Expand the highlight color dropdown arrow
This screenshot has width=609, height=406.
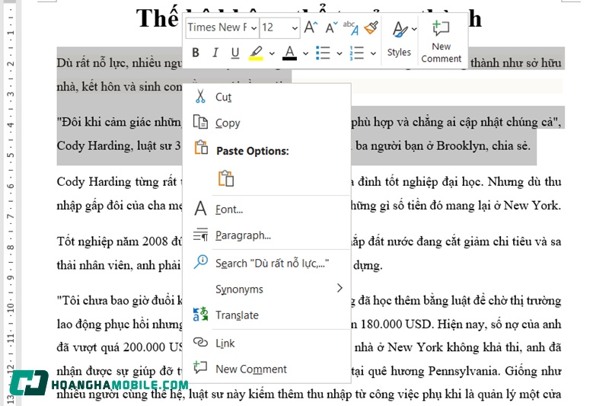[x=271, y=53]
